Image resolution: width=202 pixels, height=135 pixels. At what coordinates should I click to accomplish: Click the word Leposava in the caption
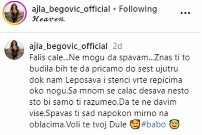(83, 80)
